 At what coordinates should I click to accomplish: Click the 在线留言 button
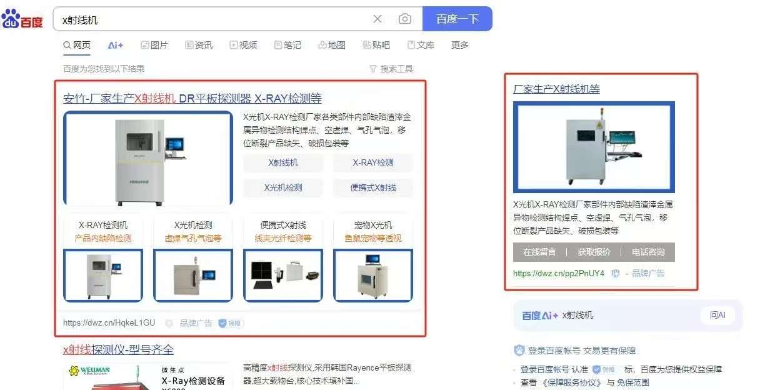point(539,252)
